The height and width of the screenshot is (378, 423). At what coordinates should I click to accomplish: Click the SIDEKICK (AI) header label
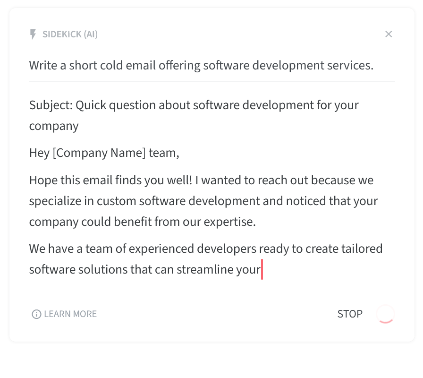pos(70,34)
